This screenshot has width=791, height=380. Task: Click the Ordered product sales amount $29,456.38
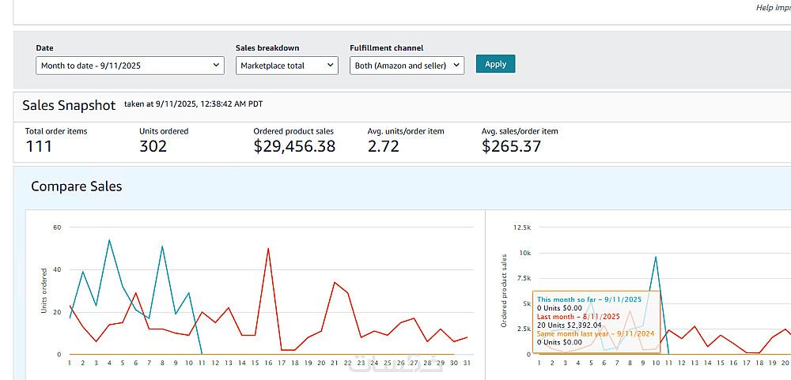coord(294,146)
